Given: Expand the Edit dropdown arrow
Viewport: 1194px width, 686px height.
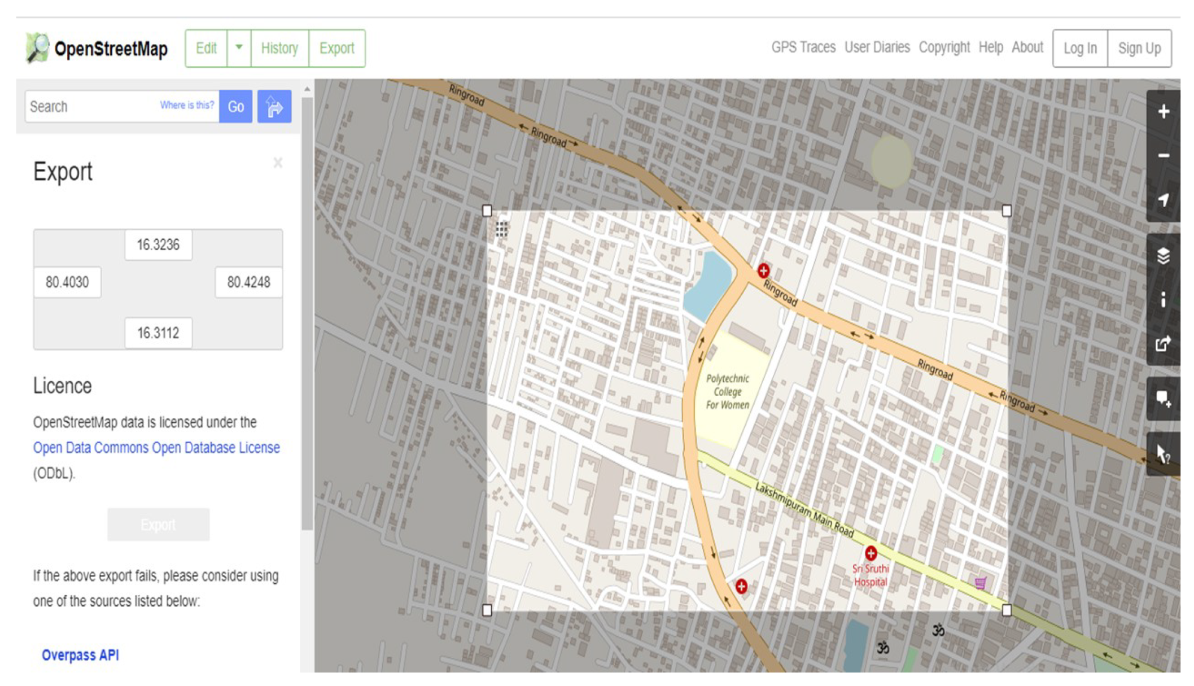Looking at the screenshot, I should coord(239,48).
